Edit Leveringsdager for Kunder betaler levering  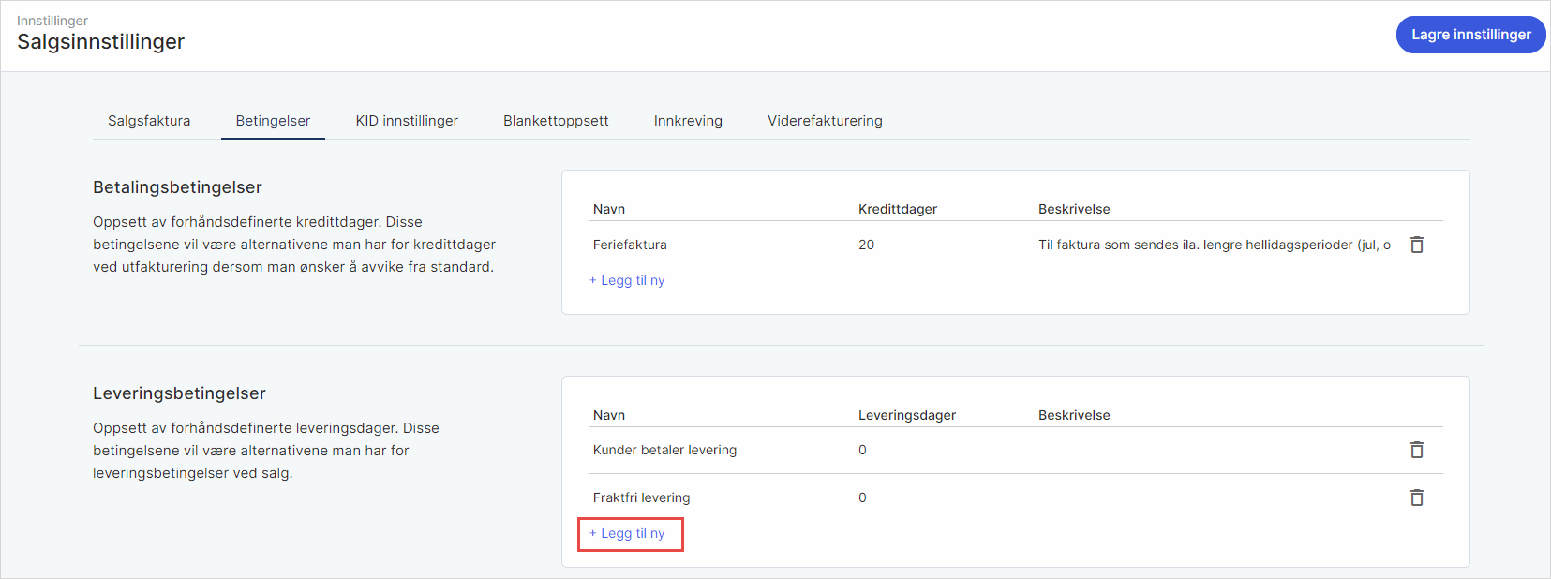pos(862,451)
